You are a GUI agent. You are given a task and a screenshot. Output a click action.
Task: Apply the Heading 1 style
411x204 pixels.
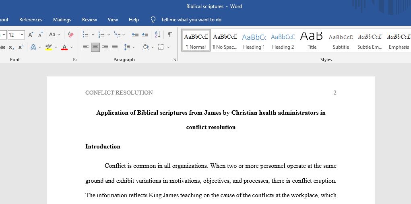point(254,40)
